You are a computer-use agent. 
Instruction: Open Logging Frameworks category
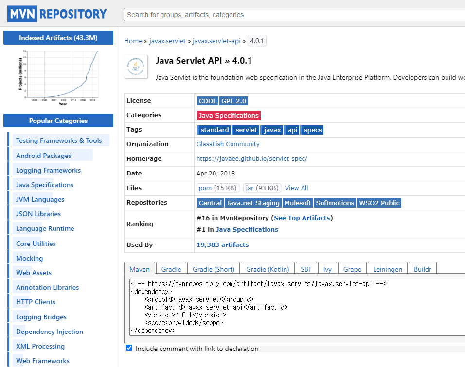pyautogui.click(x=48, y=170)
